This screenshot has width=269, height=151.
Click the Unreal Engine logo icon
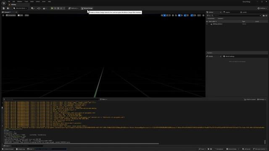(x=4, y=3)
